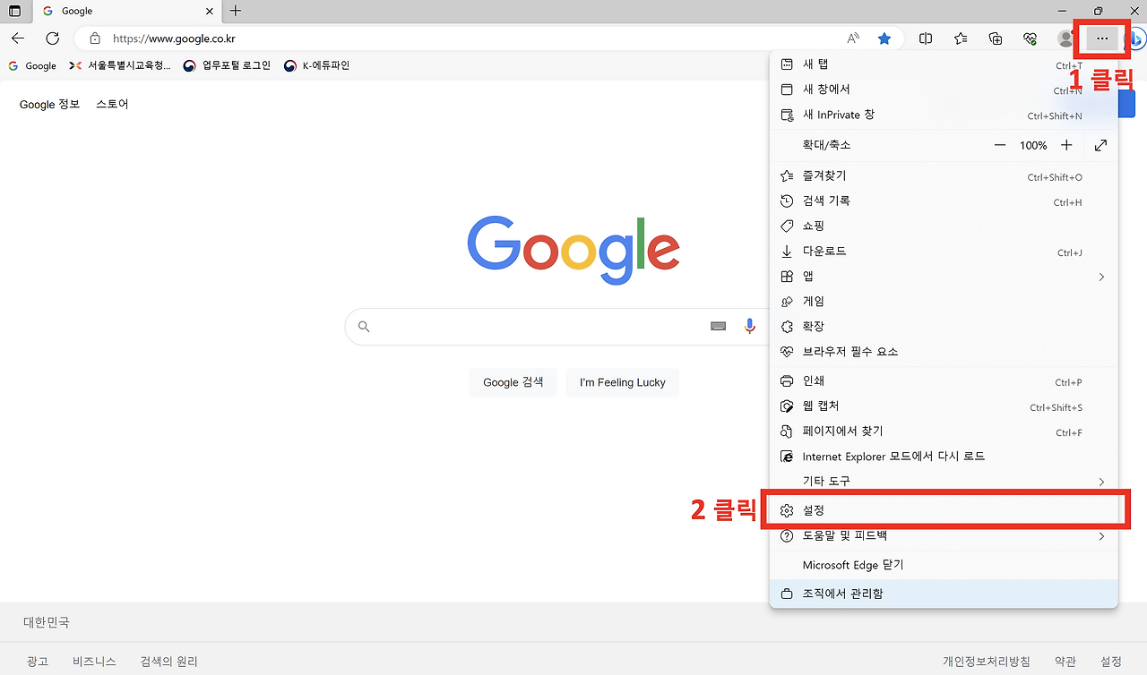Open a 새 InPrivate 창

[x=944, y=115]
